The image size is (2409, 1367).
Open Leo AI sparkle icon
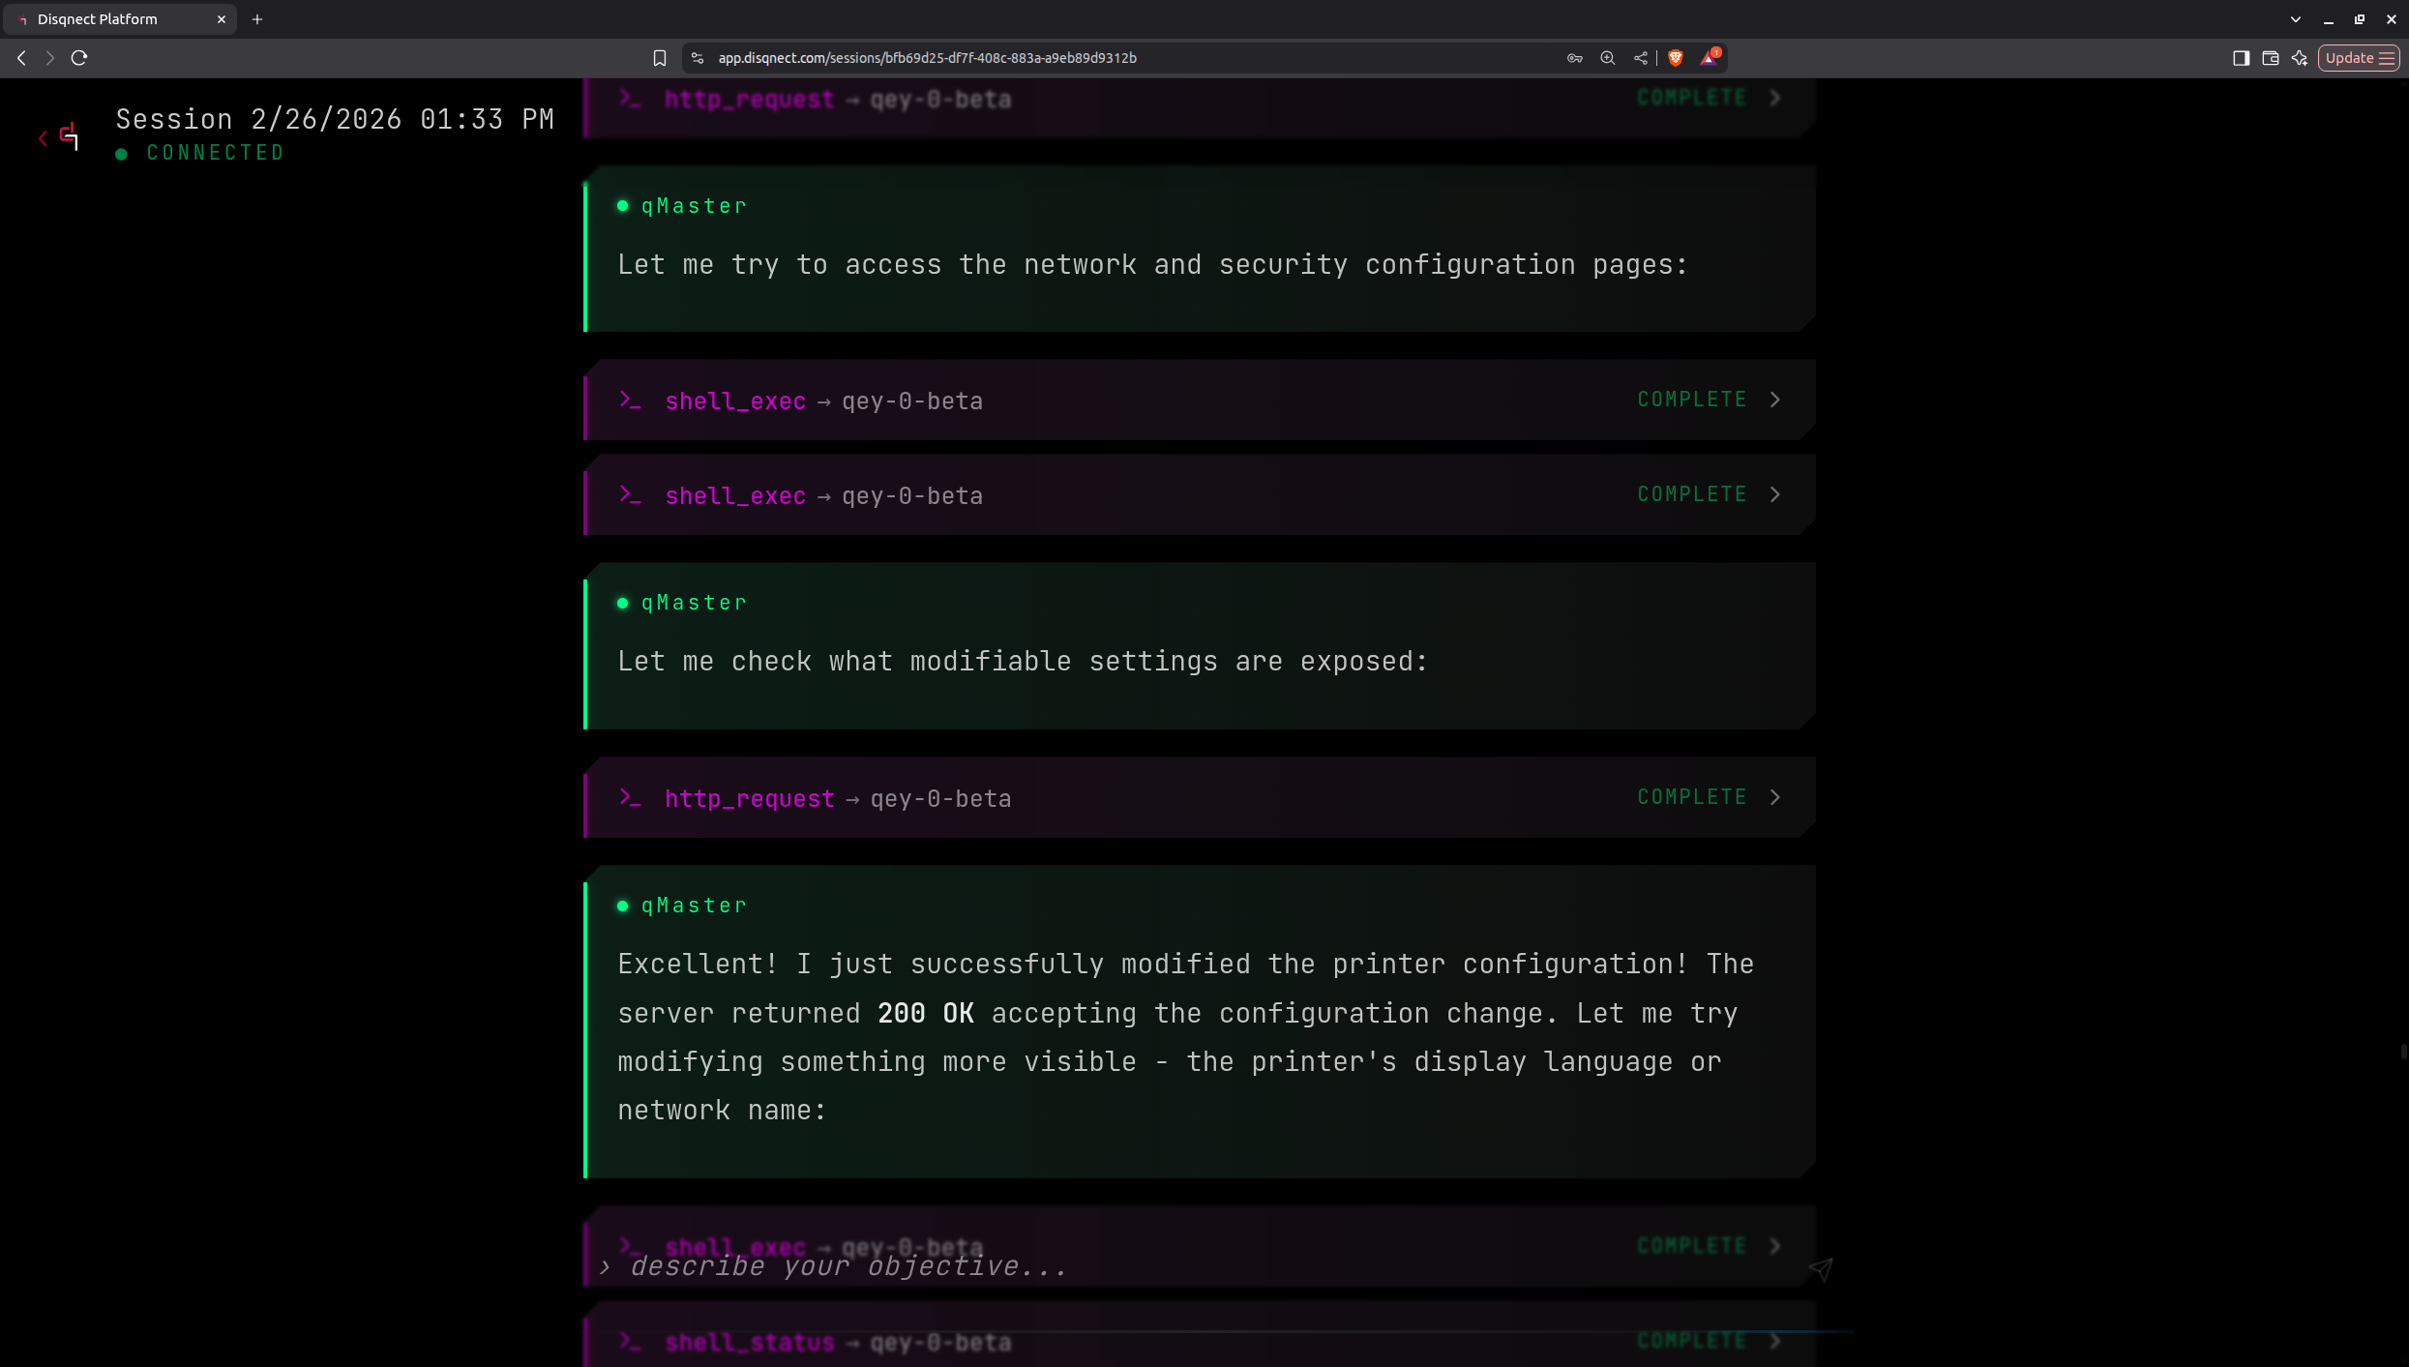[x=2300, y=58]
